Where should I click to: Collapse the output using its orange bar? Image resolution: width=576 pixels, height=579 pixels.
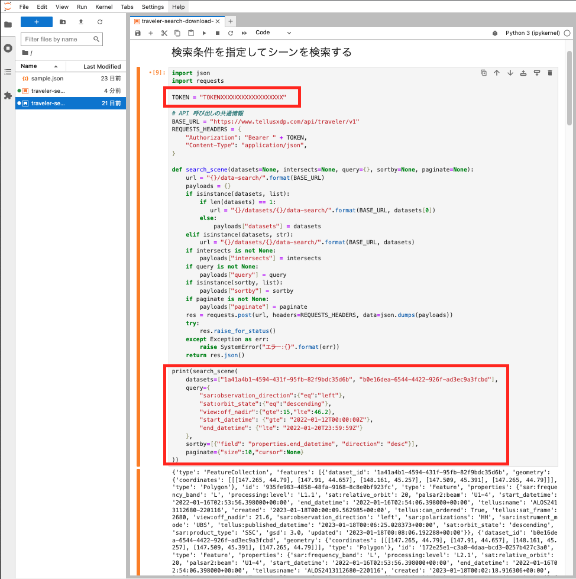coord(138,522)
